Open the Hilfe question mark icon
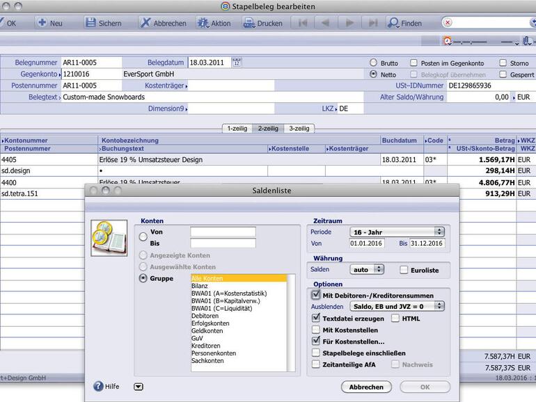The height and width of the screenshot is (402, 536). (98, 386)
